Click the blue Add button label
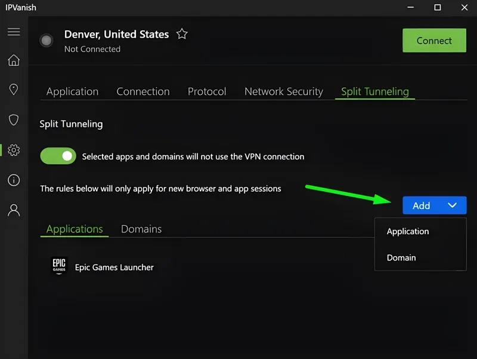This screenshot has width=477, height=359. coord(422,205)
